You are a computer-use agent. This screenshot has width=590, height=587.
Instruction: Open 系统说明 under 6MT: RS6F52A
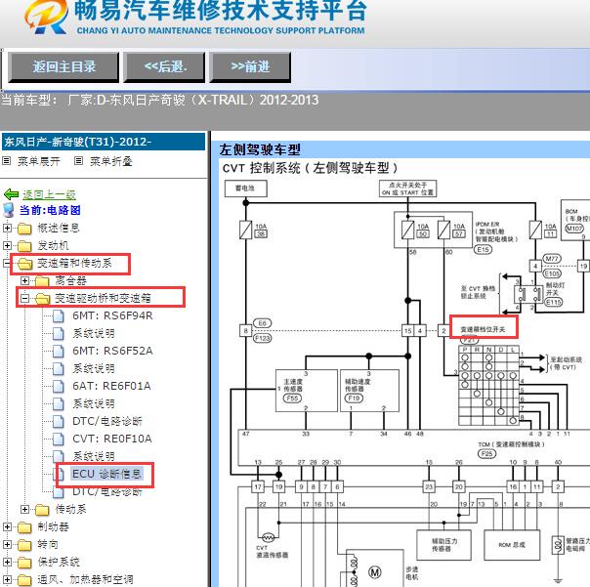pyautogui.click(x=94, y=368)
